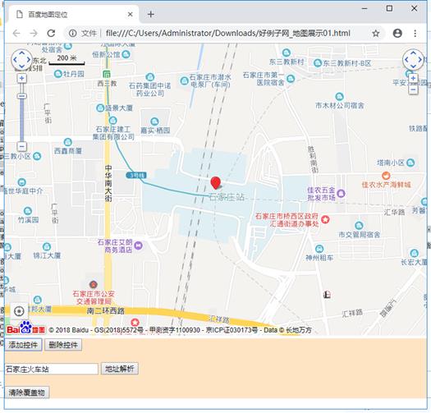Click the 石家庄艾朗商务酒店 hotel icon
The image size is (431, 413).
(138, 246)
